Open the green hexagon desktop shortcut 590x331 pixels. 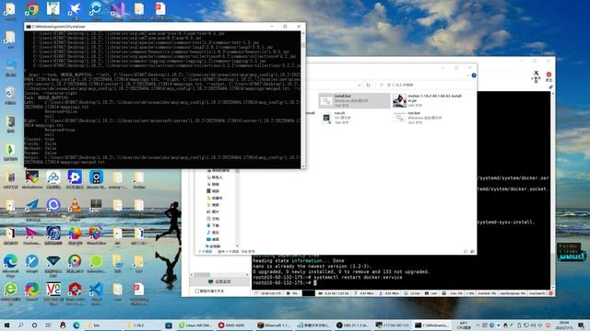coord(96,264)
